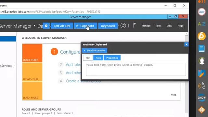Open the CNOW icon in the sidebar
This screenshot has height=117, width=208.
201,97
